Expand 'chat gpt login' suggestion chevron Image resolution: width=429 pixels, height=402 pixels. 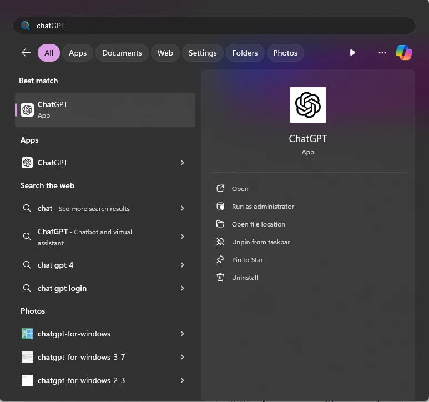pos(182,288)
